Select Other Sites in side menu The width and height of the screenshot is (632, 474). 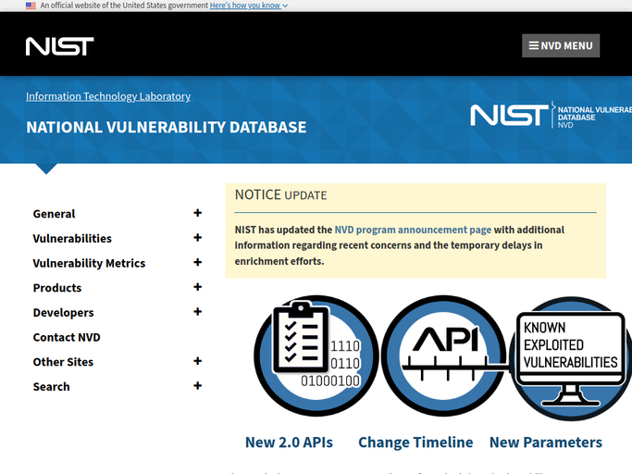(x=63, y=362)
